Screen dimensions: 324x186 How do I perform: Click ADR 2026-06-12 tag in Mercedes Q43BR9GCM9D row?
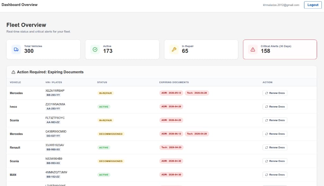171,134
